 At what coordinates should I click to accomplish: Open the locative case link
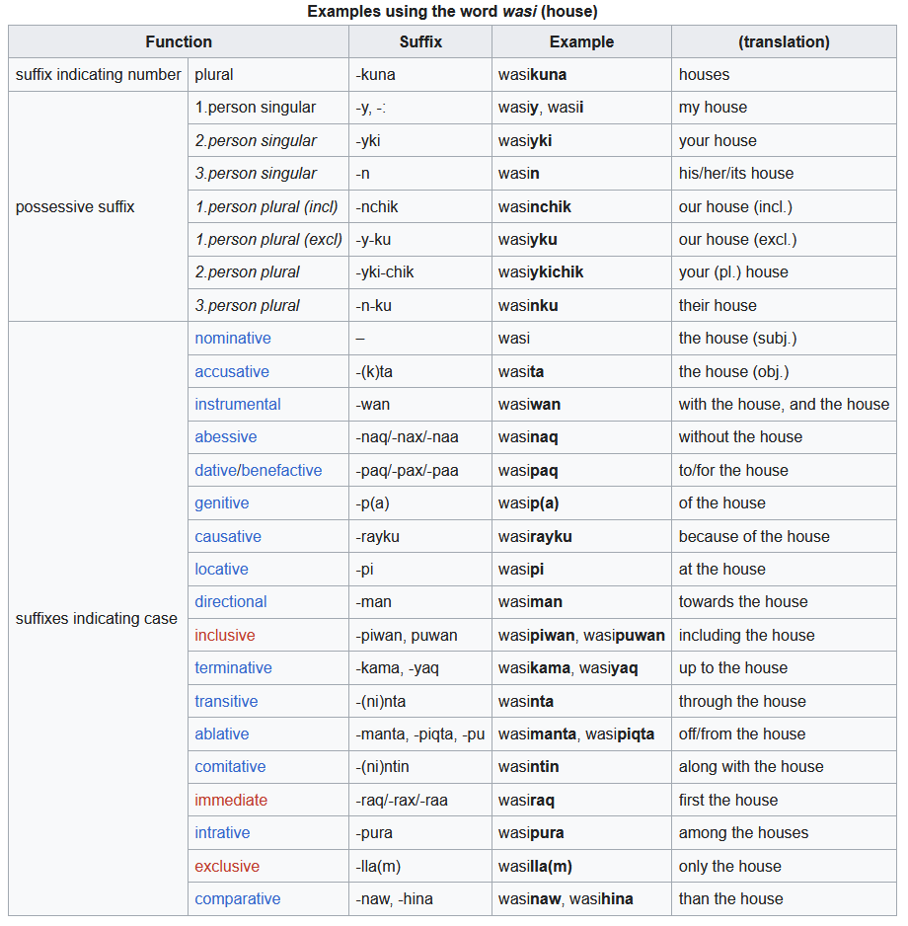221,570
